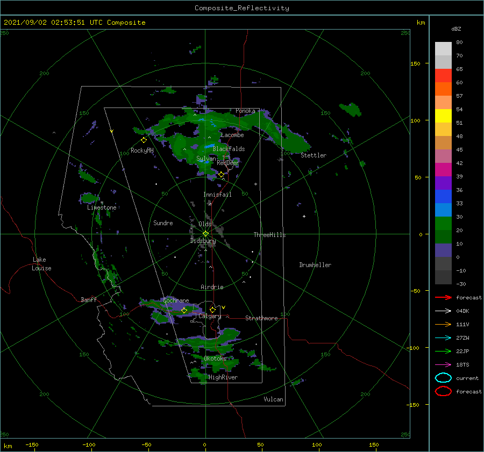
Task: Select the orange 57-60 dBZ color band
Action: pyautogui.click(x=443, y=89)
